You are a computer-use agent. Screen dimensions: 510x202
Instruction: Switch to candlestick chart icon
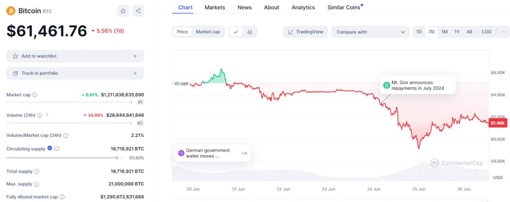pyautogui.click(x=250, y=32)
